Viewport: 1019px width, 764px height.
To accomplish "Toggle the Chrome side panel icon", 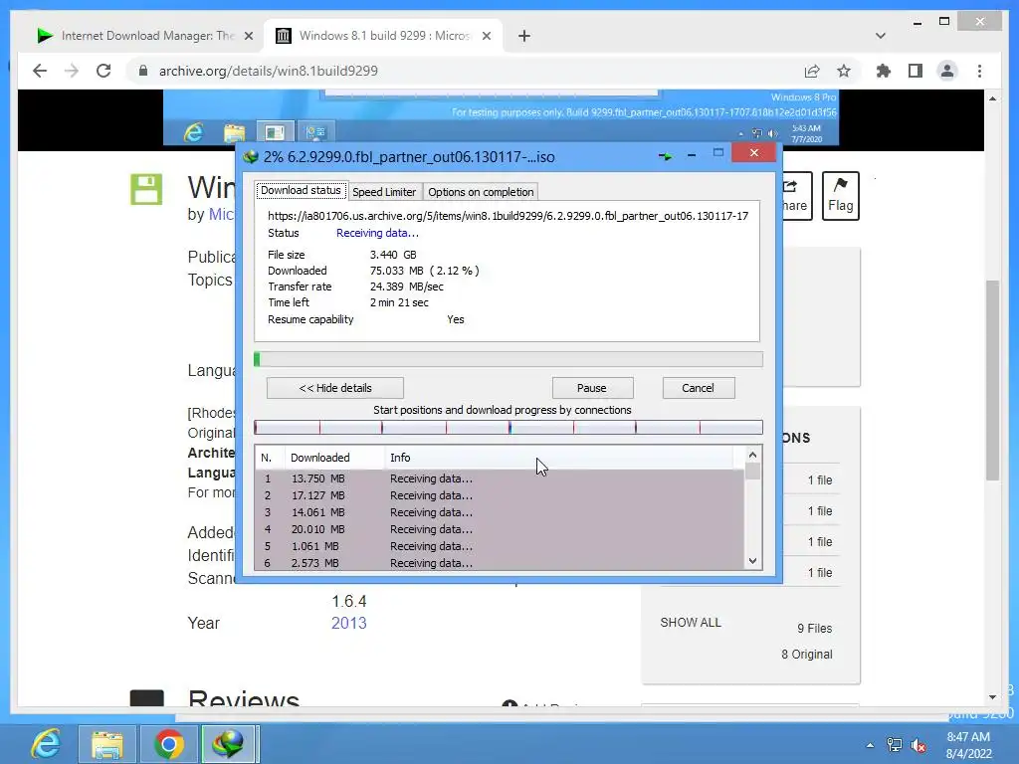I will 916,71.
